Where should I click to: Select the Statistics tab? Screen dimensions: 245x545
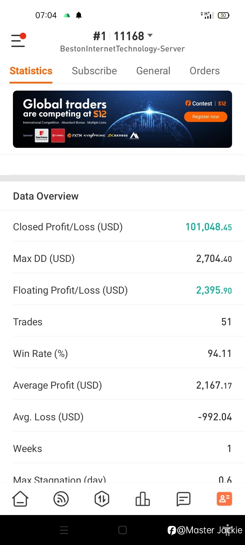31,71
